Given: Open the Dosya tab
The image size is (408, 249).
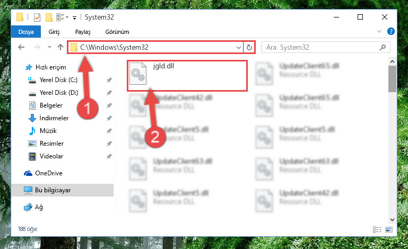Looking at the screenshot, I should [x=26, y=32].
